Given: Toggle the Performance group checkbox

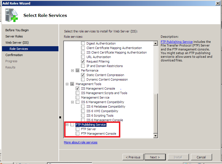Looking at the screenshot, I should [x=77, y=70].
